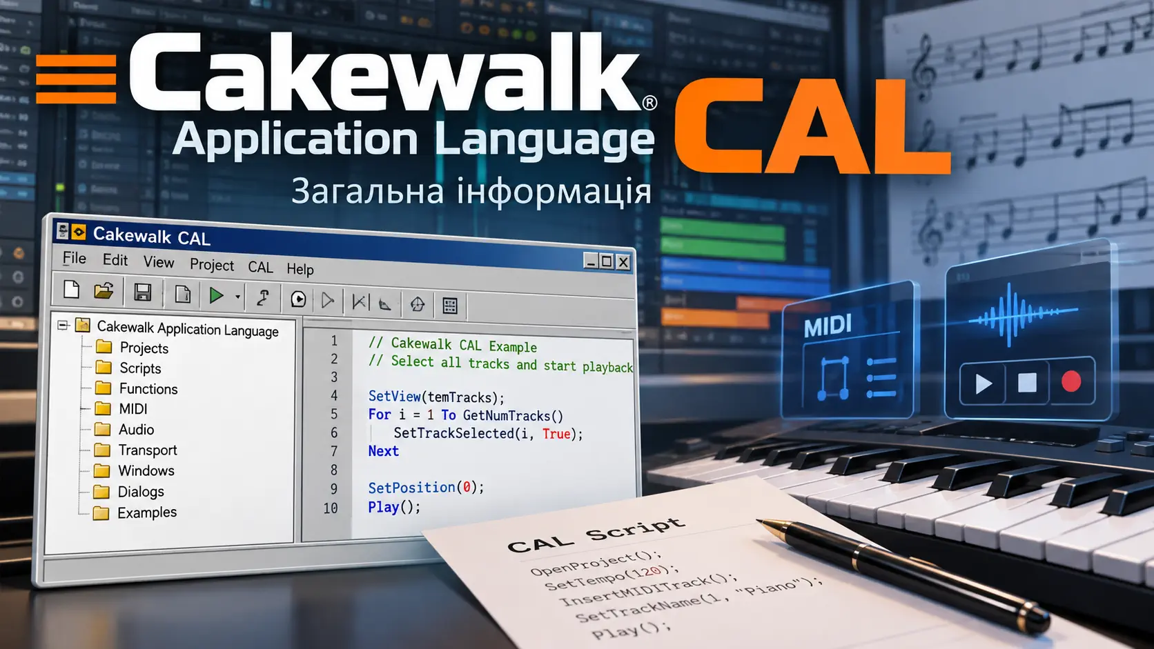Maximize the Cakewalk CAL window
Image resolution: width=1154 pixels, height=649 pixels.
607,261
